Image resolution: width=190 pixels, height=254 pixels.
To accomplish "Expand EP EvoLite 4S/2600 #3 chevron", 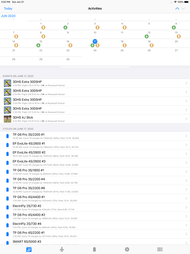I will [186, 163].
